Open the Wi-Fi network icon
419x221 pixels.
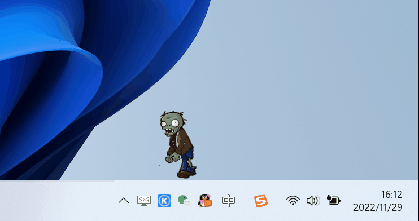coord(293,201)
